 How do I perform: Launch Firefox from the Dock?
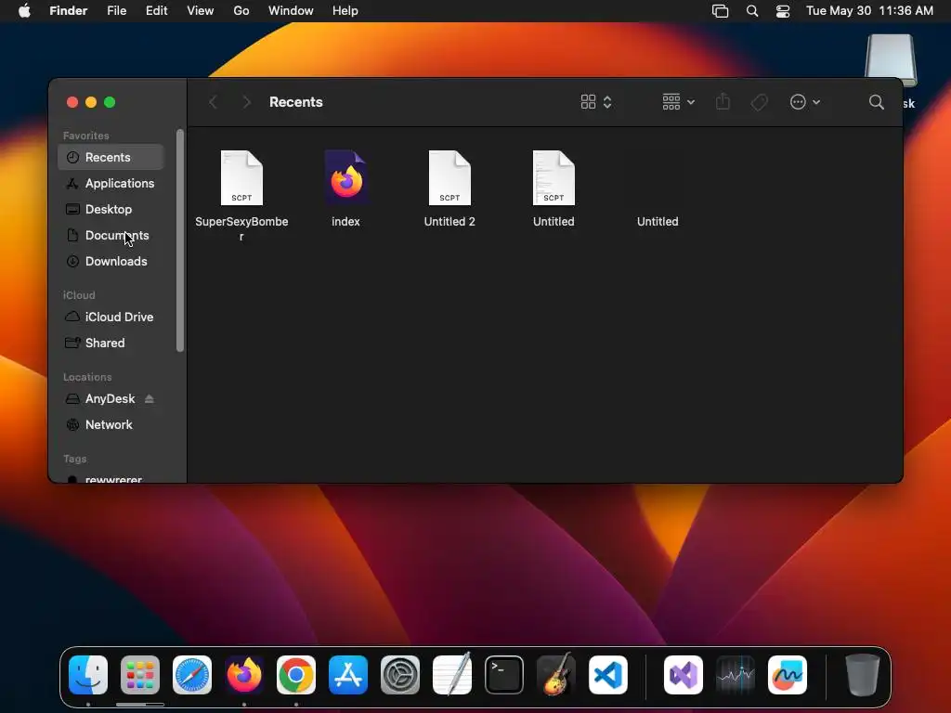point(244,675)
